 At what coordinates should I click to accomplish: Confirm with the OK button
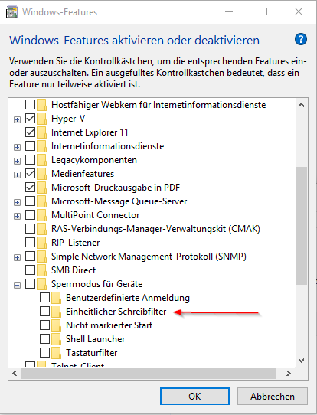point(194,396)
